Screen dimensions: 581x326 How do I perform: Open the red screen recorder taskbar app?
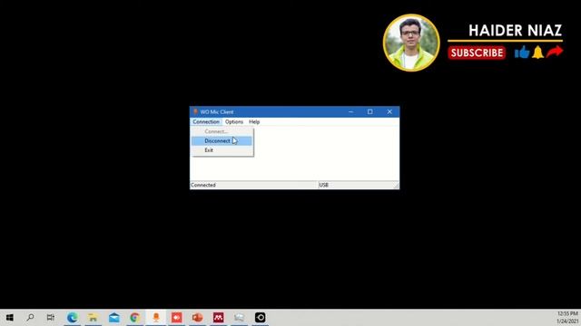pos(177,318)
